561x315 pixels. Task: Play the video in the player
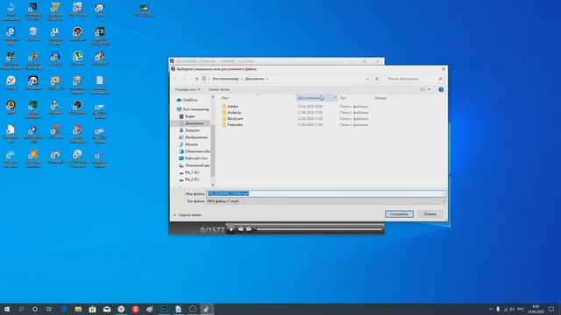tap(231, 229)
